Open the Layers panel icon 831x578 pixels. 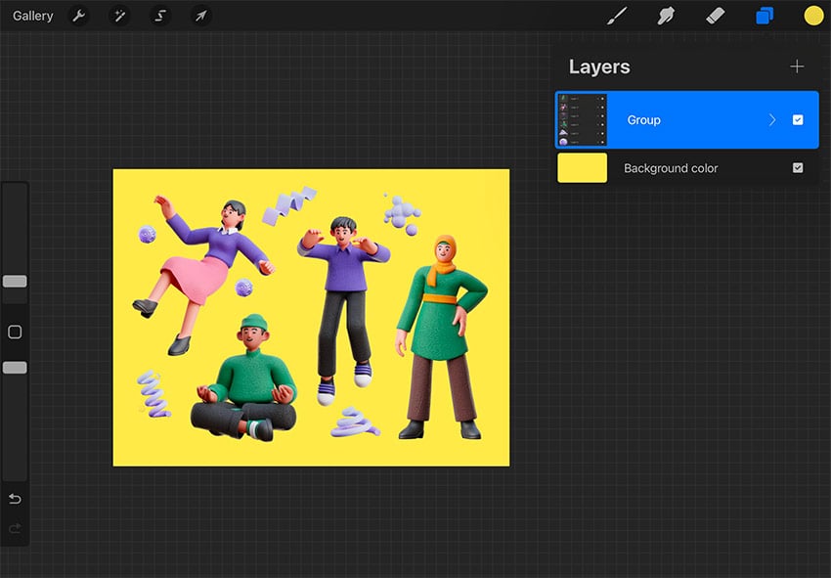click(764, 16)
